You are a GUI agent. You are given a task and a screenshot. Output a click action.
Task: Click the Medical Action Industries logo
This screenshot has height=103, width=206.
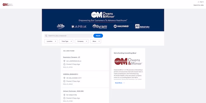click(x=142, y=26)
